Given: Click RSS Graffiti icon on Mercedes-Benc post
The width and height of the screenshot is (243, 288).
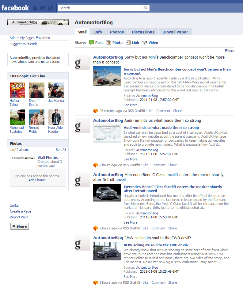Looking at the screenshot, I should [96, 228].
